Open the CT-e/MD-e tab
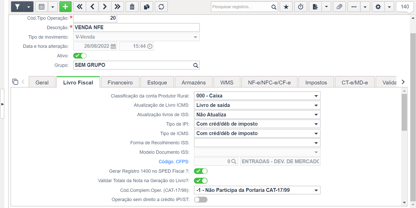Image resolution: width=416 pixels, height=208 pixels. (355, 82)
